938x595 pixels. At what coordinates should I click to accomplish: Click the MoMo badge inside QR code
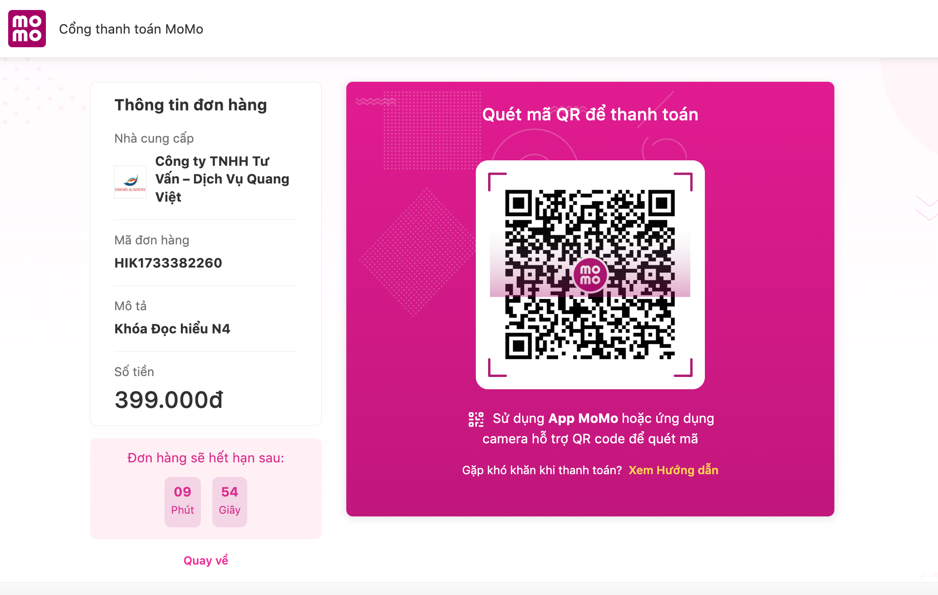(590, 275)
